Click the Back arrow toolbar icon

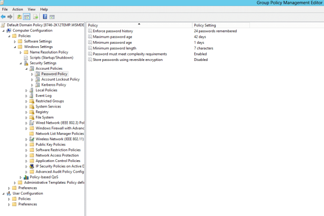(x=3, y=17)
